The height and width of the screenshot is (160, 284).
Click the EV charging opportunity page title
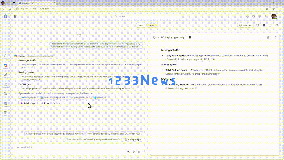172,37
